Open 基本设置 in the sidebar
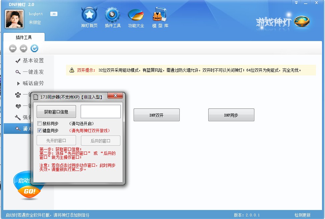325x219 pixels. (30, 61)
